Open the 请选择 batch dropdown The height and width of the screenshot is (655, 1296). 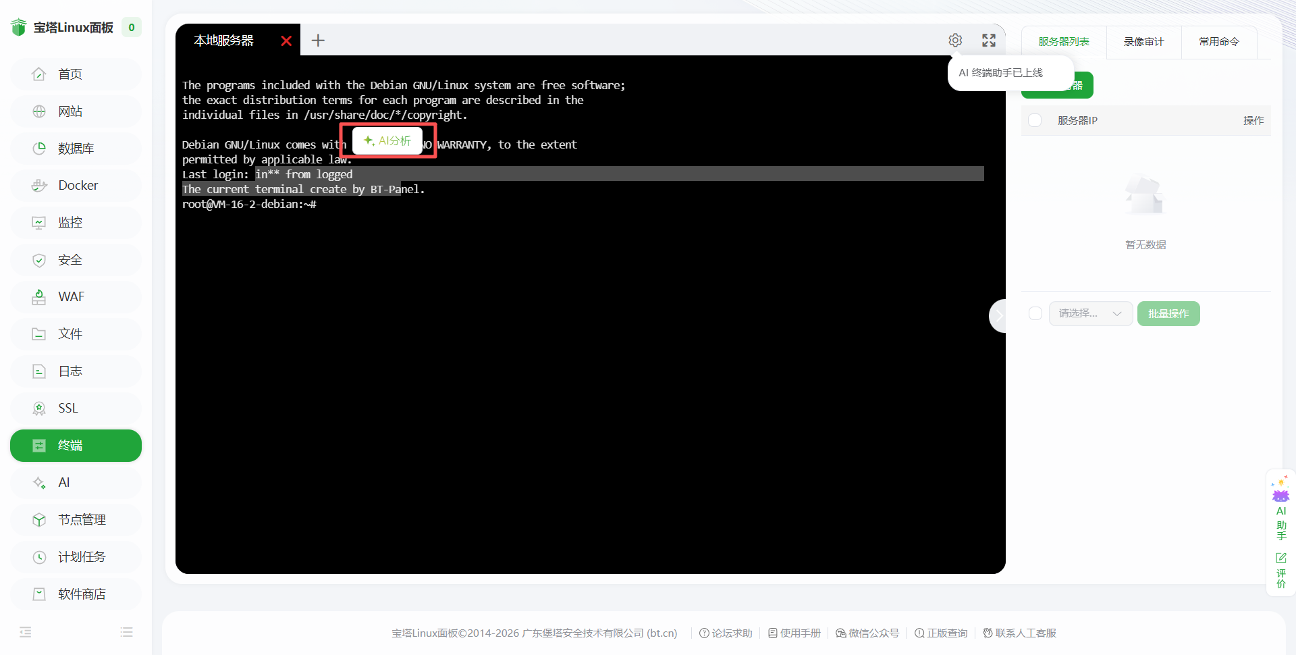1091,313
